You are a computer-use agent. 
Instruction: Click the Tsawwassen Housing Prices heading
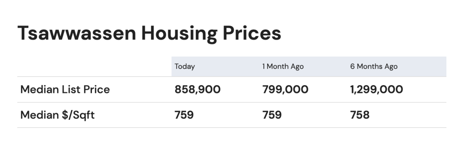[149, 33]
